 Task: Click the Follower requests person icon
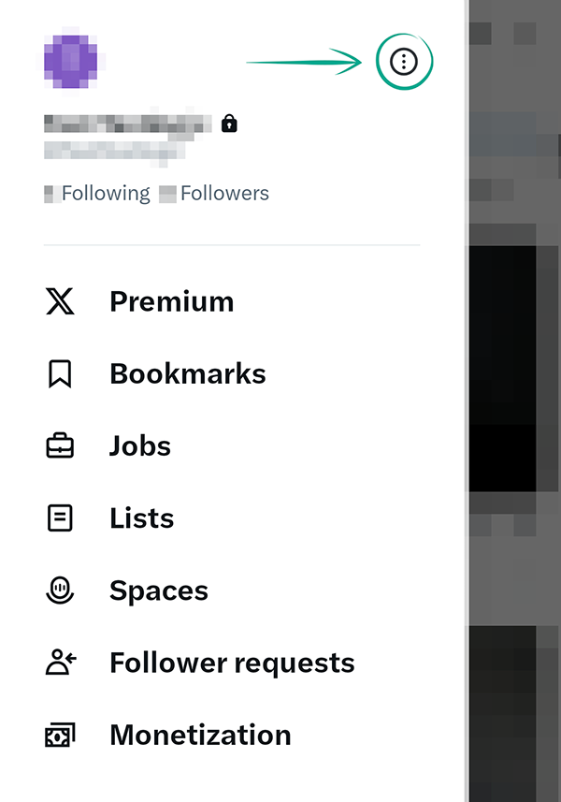click(60, 663)
